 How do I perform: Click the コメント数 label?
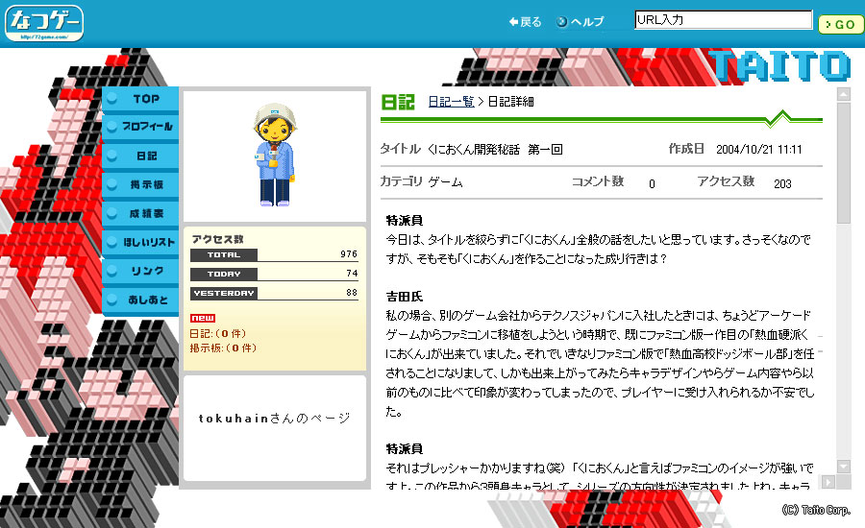598,181
